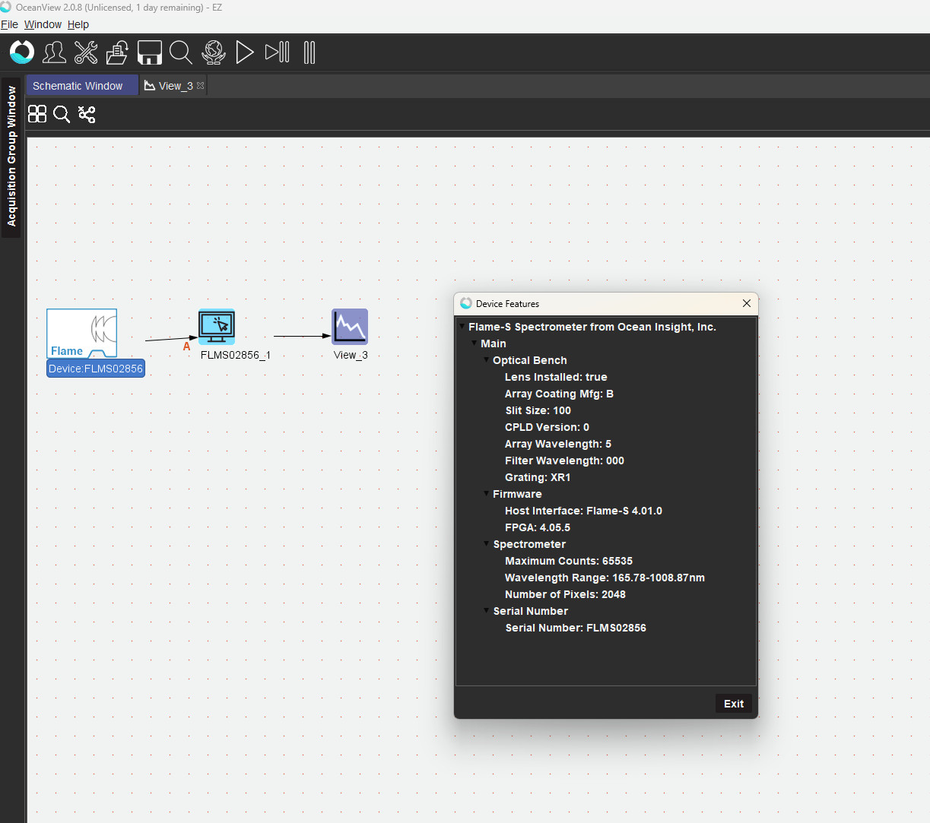Click the single-step play/pause icon
The height and width of the screenshot is (823, 930).
tap(278, 52)
